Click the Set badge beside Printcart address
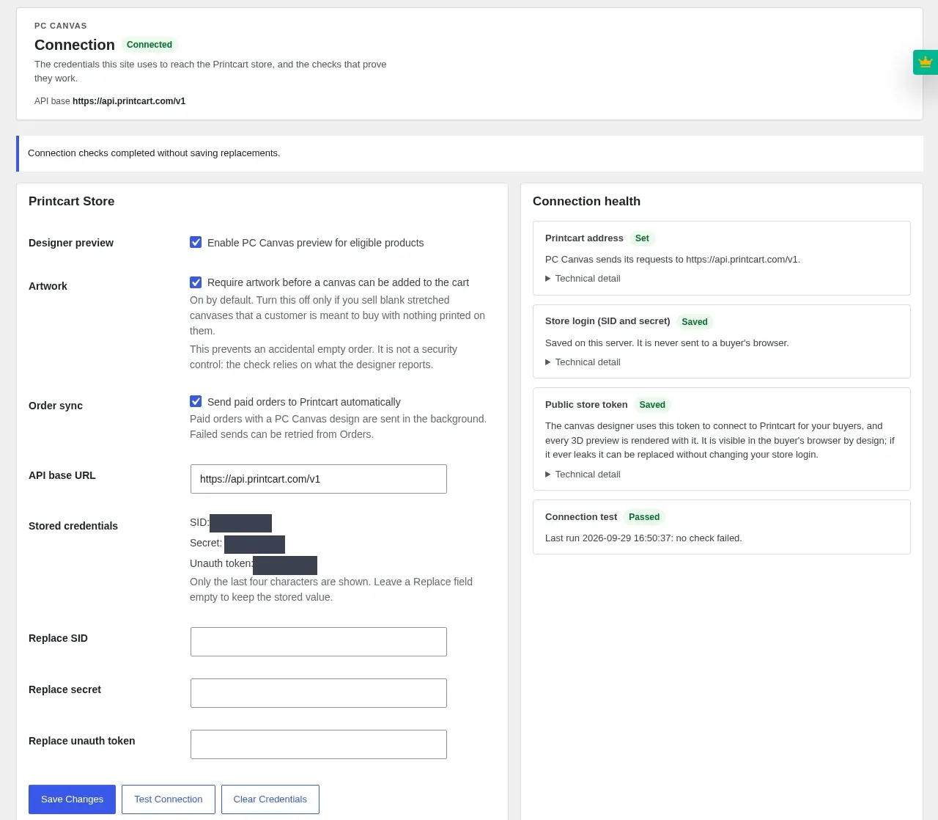The height and width of the screenshot is (820, 938). click(x=642, y=238)
